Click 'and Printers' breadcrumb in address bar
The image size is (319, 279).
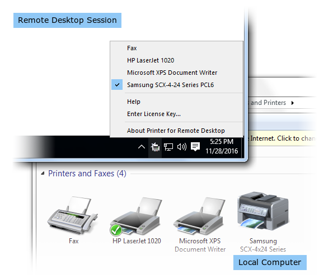(x=268, y=103)
